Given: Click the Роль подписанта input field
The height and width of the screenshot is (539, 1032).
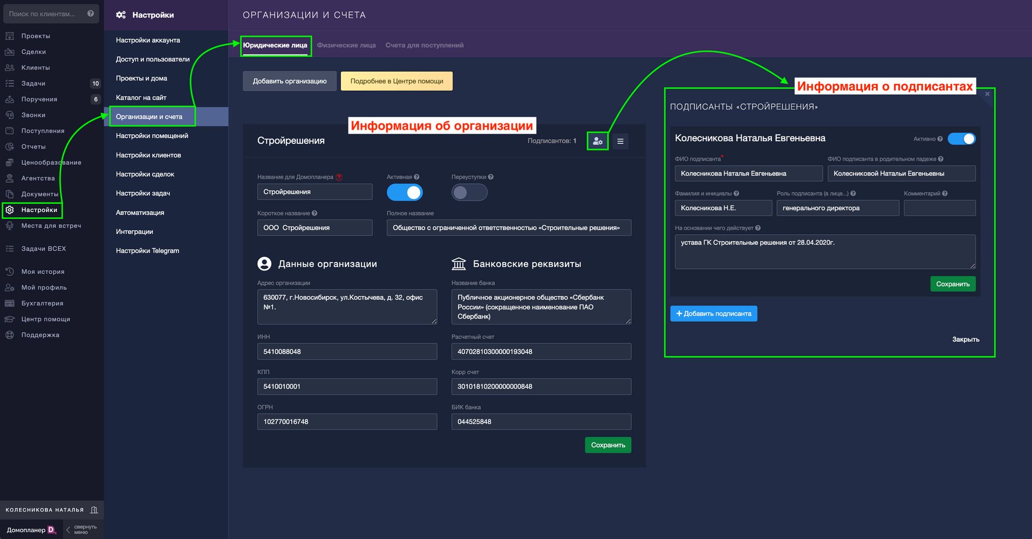Looking at the screenshot, I should pos(838,208).
